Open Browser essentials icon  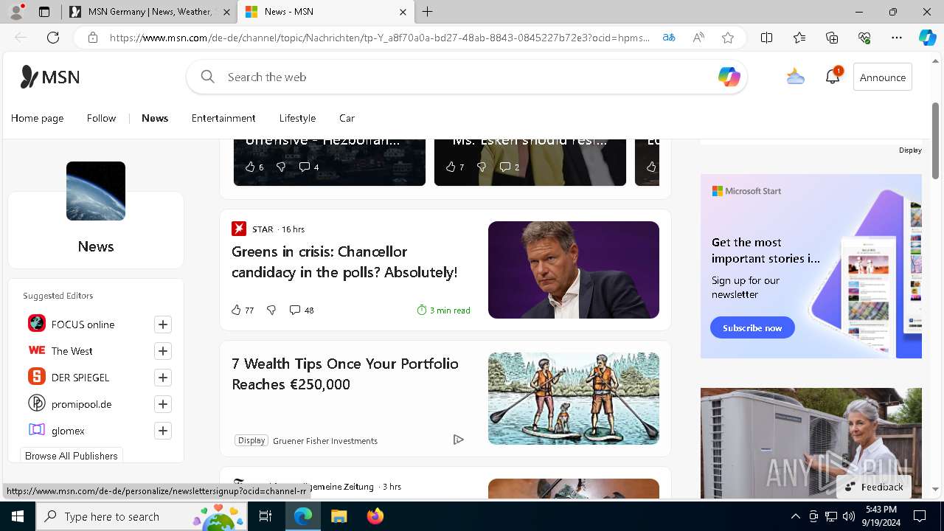pyautogui.click(x=864, y=38)
